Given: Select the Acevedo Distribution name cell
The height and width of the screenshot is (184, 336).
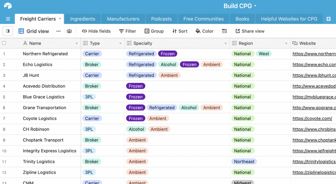Looking at the screenshot, I should click(44, 86).
